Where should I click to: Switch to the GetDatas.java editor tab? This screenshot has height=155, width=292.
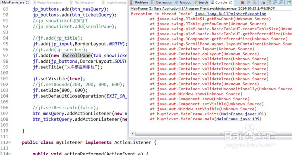point(84,2)
